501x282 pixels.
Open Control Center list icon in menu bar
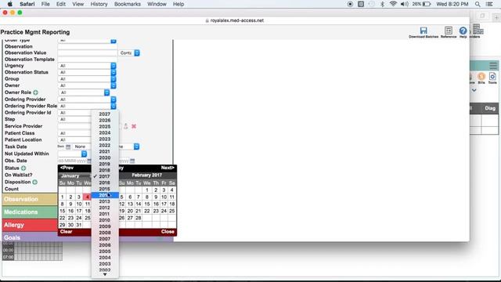click(x=489, y=4)
